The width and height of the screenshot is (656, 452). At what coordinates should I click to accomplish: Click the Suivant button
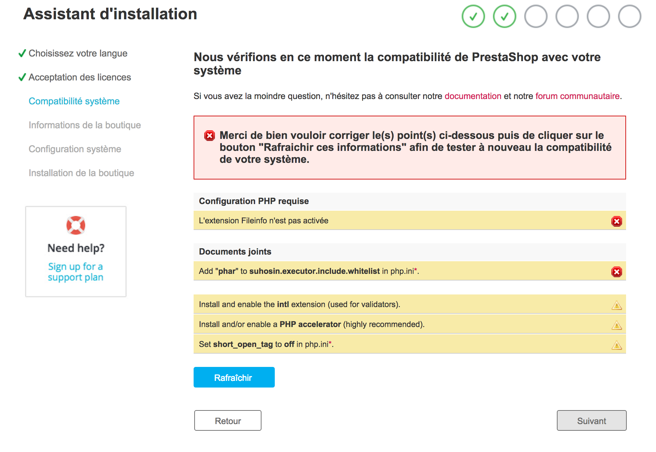(x=591, y=421)
